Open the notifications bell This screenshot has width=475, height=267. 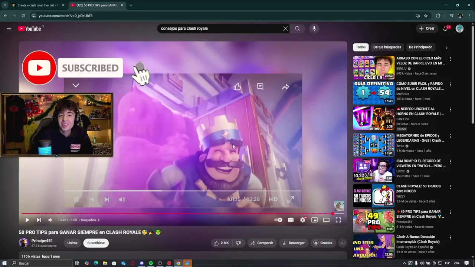(x=446, y=29)
